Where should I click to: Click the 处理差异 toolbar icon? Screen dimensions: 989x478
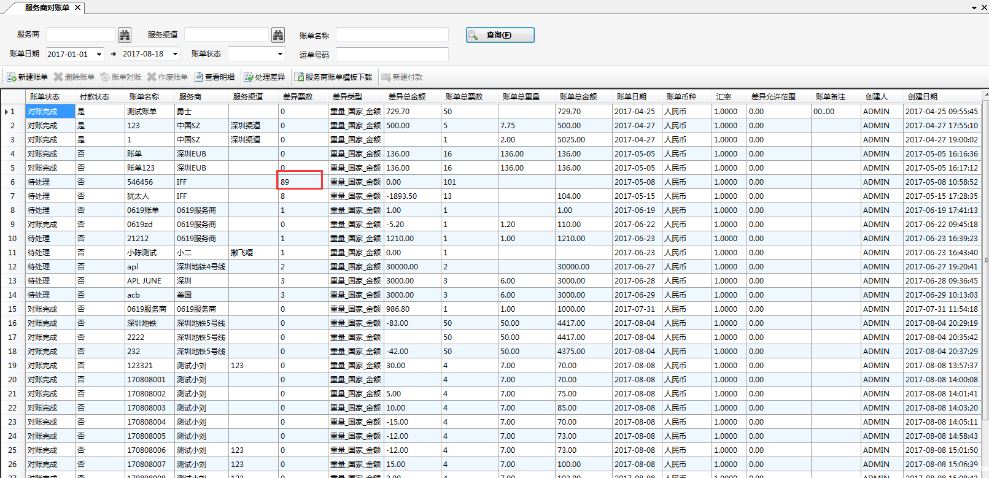tap(249, 77)
